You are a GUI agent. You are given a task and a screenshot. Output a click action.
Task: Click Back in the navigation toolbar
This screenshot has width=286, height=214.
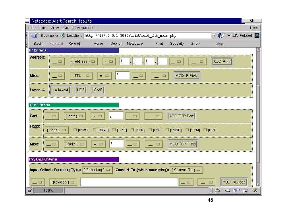38,44
